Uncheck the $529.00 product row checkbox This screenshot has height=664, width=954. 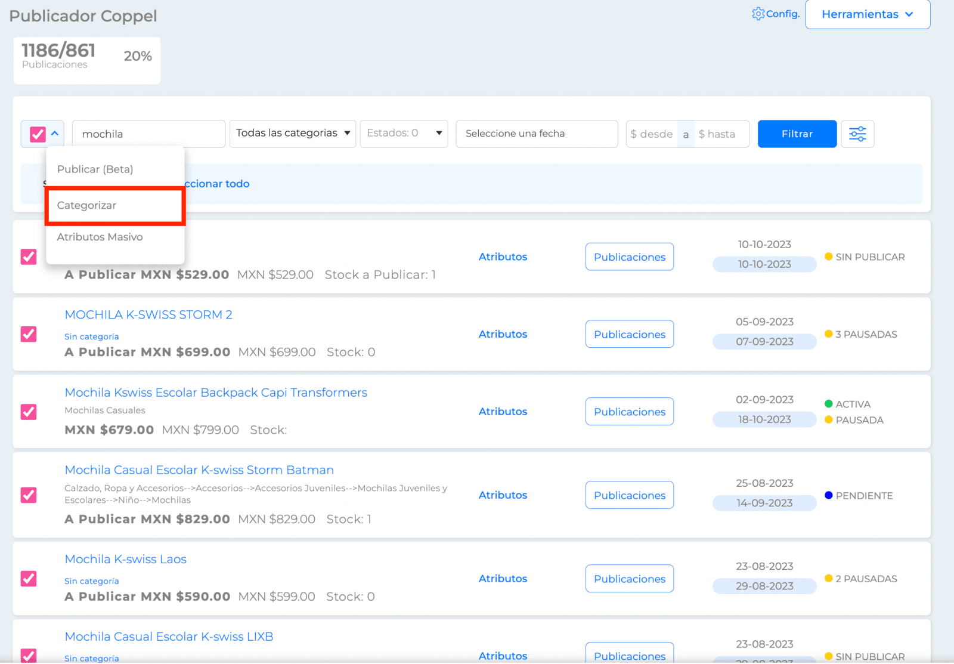tap(29, 257)
